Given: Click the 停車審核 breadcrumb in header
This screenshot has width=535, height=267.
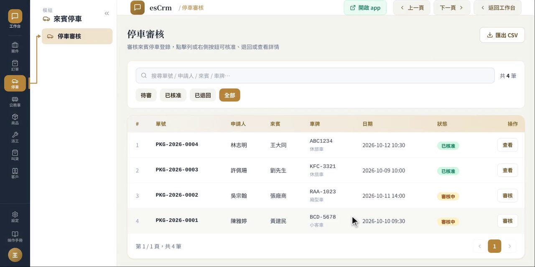Looking at the screenshot, I should [x=193, y=8].
